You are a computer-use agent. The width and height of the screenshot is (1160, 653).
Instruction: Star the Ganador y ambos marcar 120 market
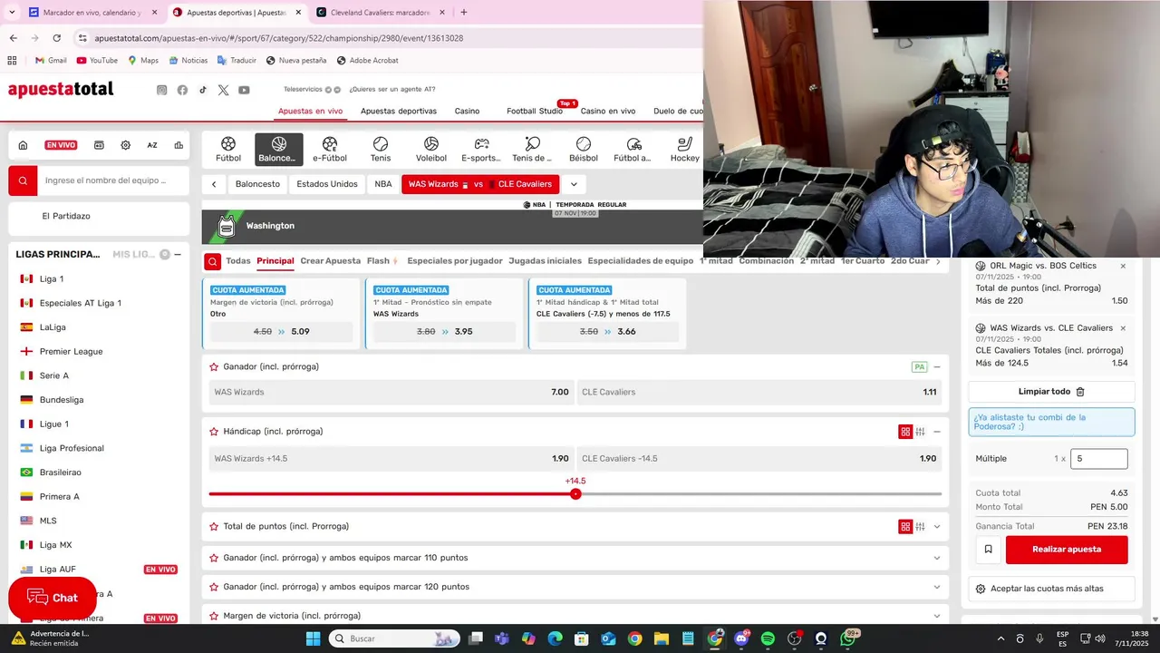click(x=214, y=587)
